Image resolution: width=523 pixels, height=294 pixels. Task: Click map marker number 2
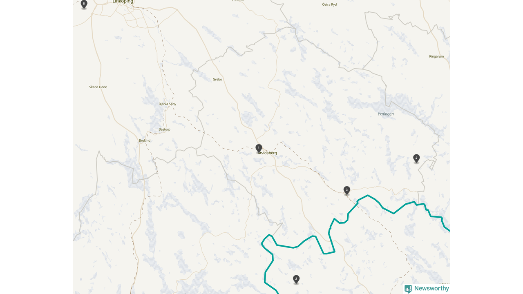(296, 279)
